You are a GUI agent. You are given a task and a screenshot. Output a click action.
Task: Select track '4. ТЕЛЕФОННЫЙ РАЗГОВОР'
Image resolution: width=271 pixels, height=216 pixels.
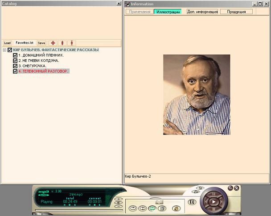pos(43,71)
